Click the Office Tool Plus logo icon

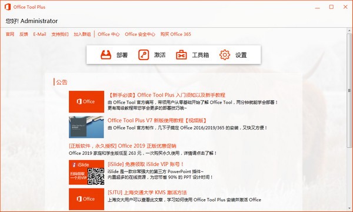pos(8,7)
